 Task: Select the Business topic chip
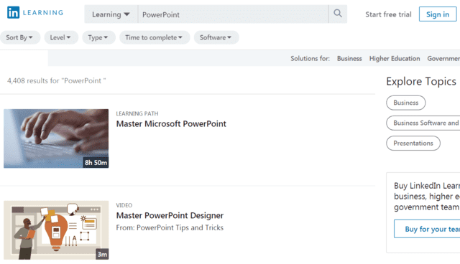(405, 103)
